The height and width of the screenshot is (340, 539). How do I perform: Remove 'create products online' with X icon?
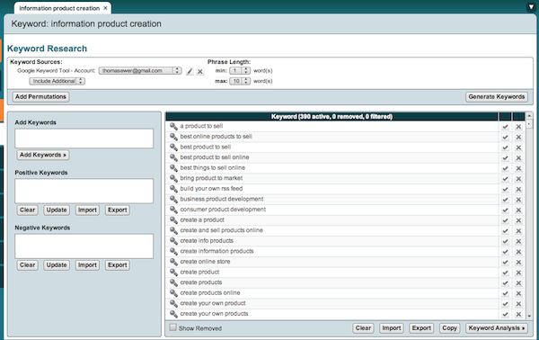[x=518, y=293]
